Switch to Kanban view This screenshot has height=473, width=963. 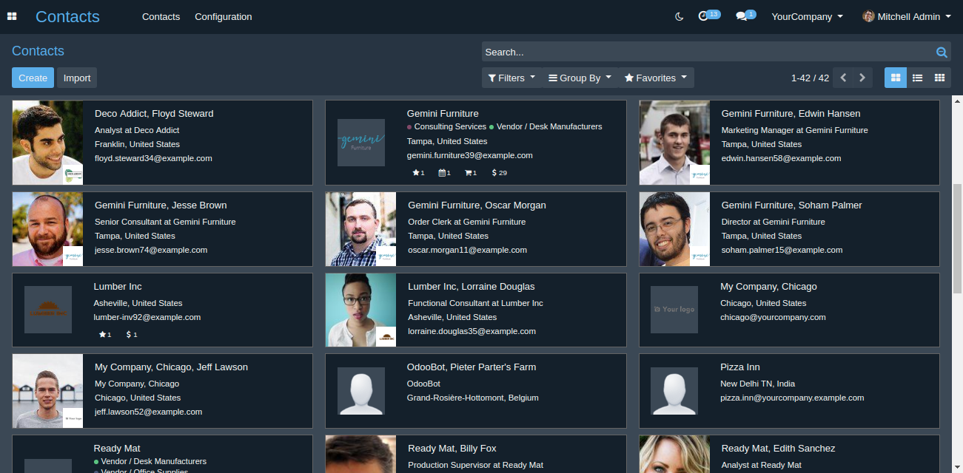896,78
